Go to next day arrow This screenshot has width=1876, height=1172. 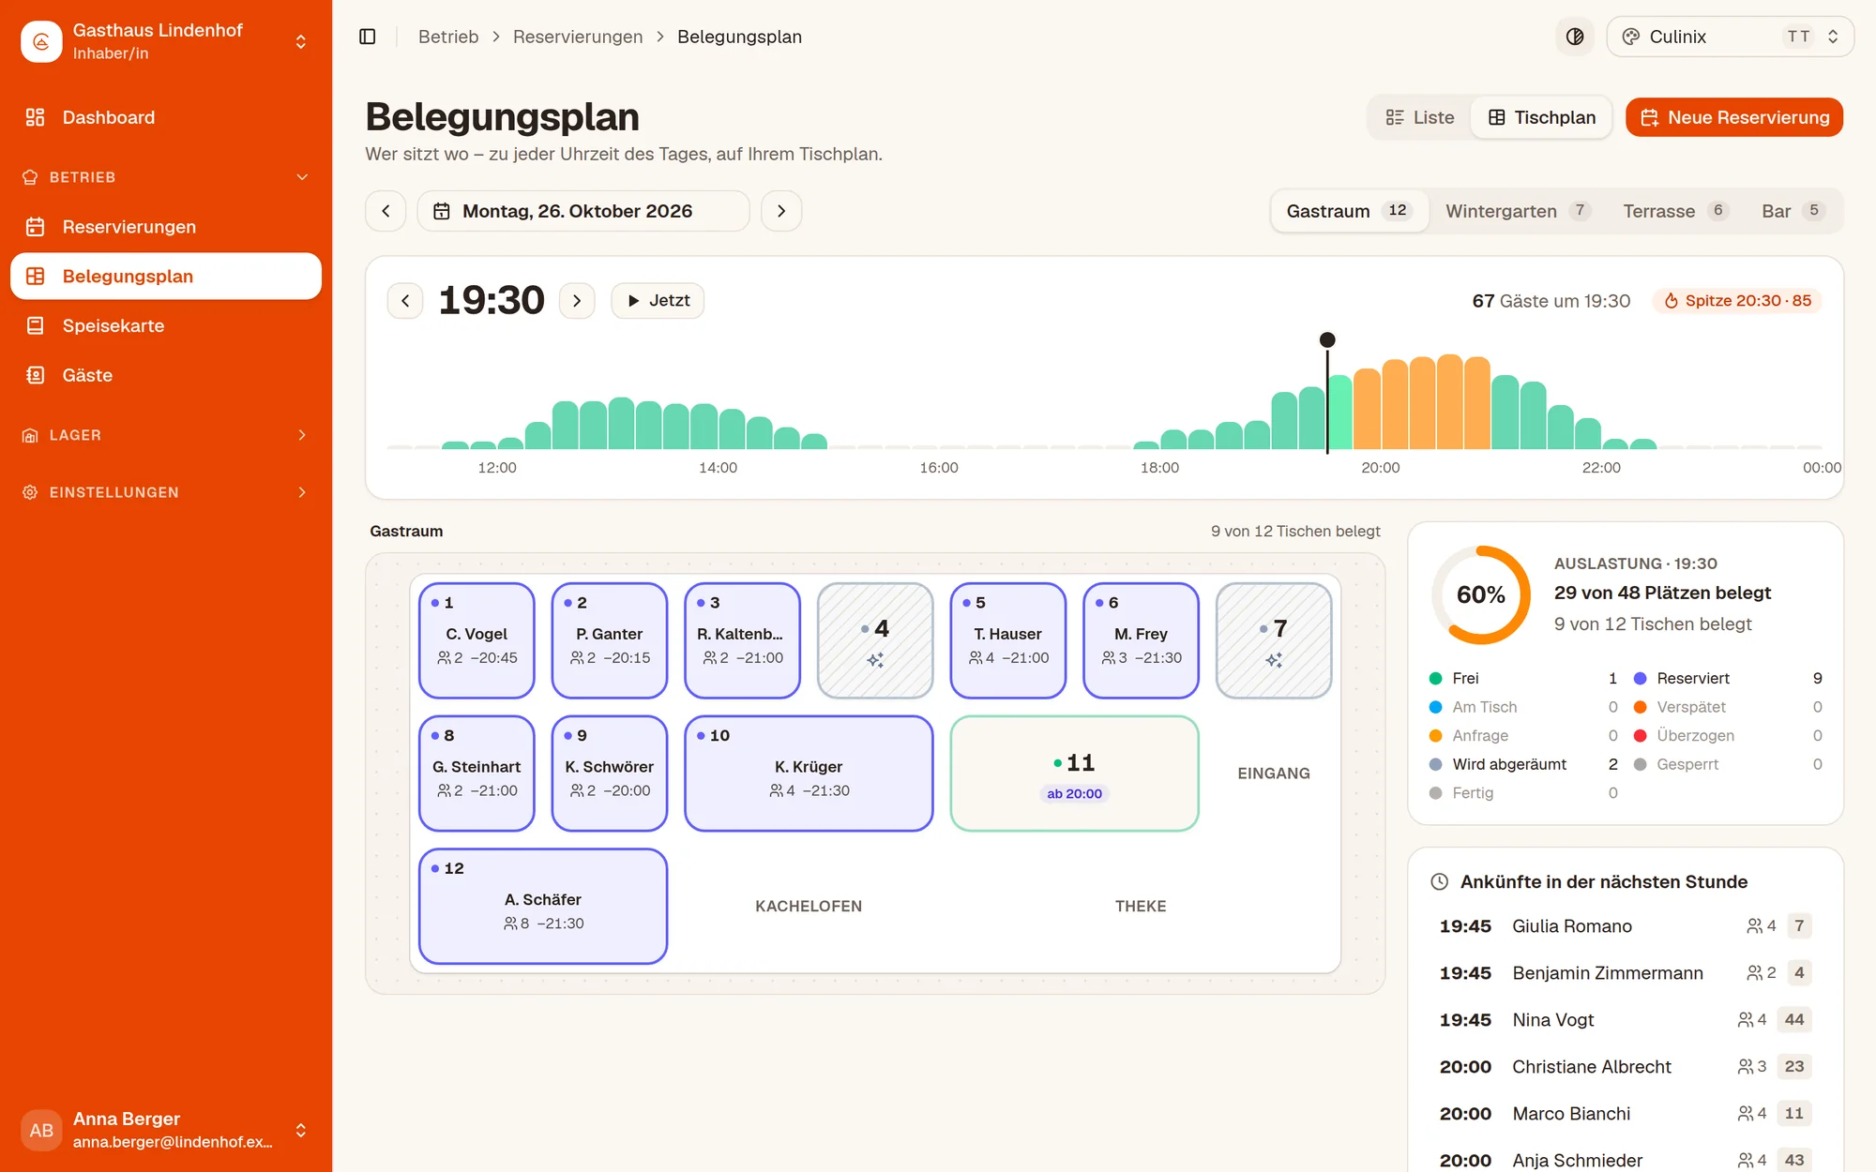point(781,211)
